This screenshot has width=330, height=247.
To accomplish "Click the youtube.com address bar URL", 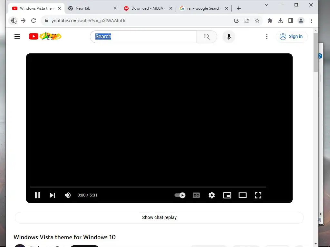I will tap(88, 21).
